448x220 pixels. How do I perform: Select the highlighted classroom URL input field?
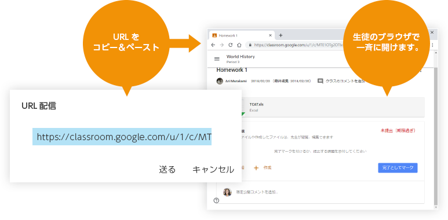[122, 137]
